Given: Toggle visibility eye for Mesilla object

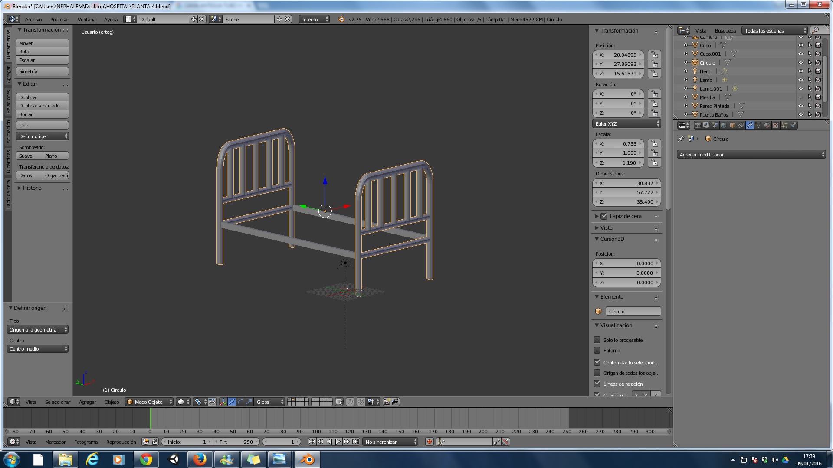Looking at the screenshot, I should point(800,97).
